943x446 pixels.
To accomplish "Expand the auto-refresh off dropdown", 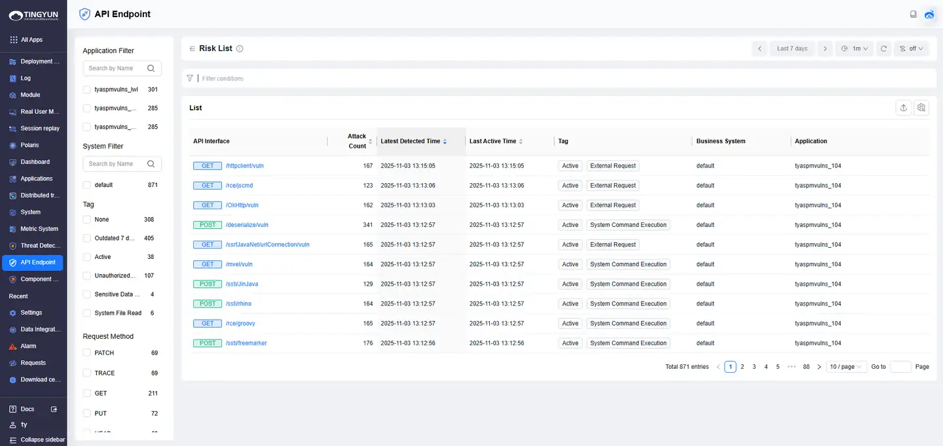I will (911, 48).
